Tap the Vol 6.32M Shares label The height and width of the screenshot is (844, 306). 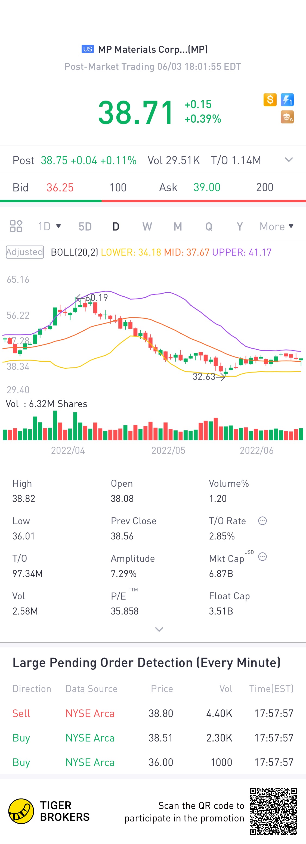tap(47, 404)
